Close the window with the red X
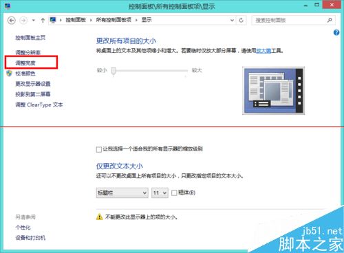Screen dimensions: 344x253 tap(332, 5)
